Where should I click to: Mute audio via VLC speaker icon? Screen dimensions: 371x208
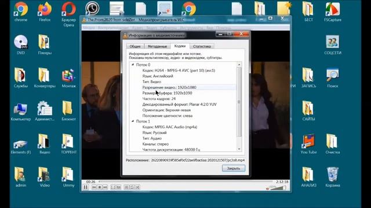tap(268, 188)
